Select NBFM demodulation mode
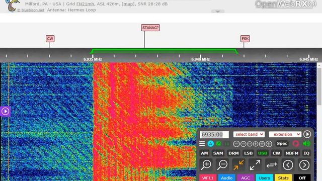This screenshot has width=322, height=181. click(x=292, y=153)
